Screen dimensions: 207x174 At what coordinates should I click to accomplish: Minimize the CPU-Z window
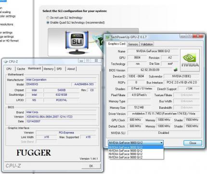click(x=81, y=60)
